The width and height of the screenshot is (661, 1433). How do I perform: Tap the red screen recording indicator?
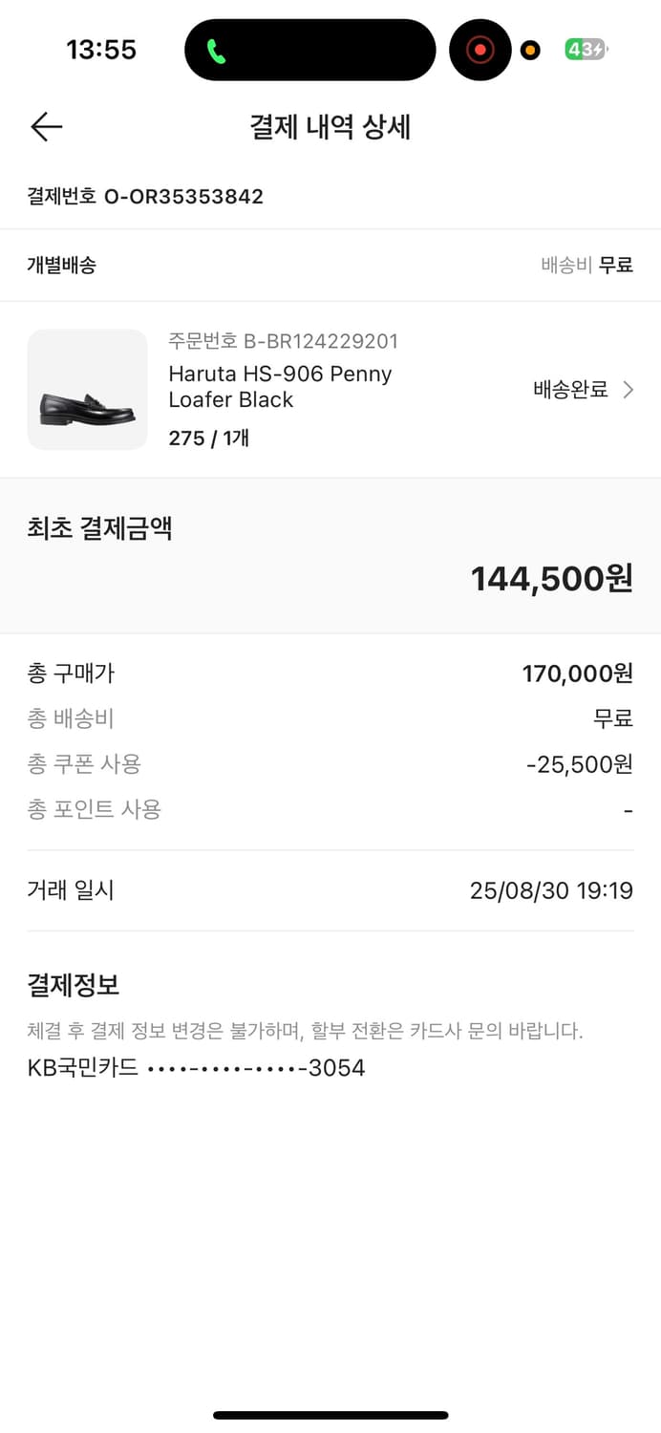click(480, 49)
